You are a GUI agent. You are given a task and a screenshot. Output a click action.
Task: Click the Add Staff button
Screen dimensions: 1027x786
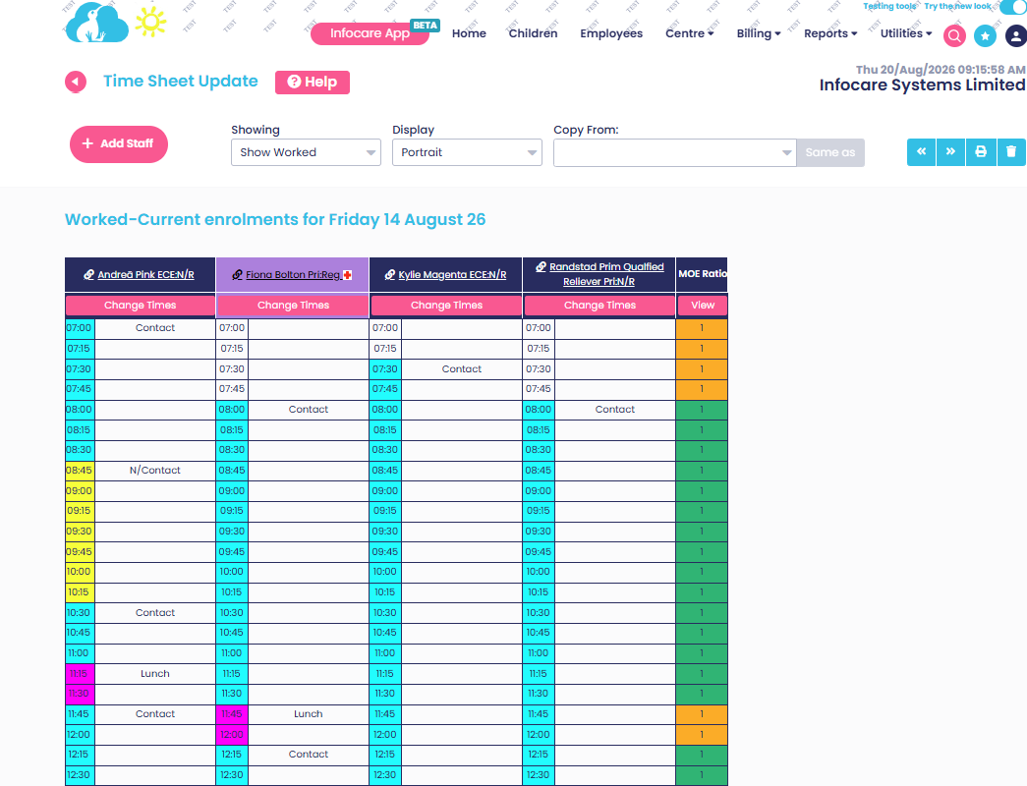point(119,144)
